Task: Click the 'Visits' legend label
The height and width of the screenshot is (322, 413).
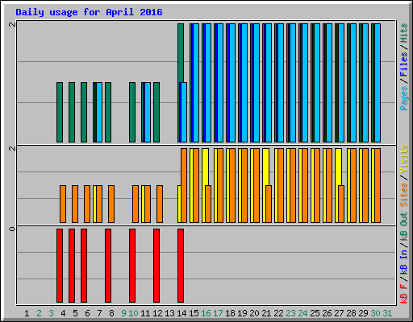Action: tap(403, 159)
